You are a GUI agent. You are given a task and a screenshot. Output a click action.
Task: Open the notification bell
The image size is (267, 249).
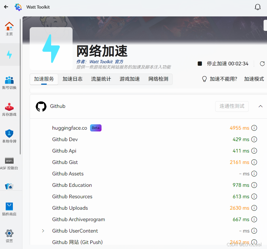[x=257, y=7]
